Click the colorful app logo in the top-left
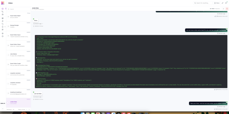Viewport: 229px width, 114px height. tap(3, 3)
